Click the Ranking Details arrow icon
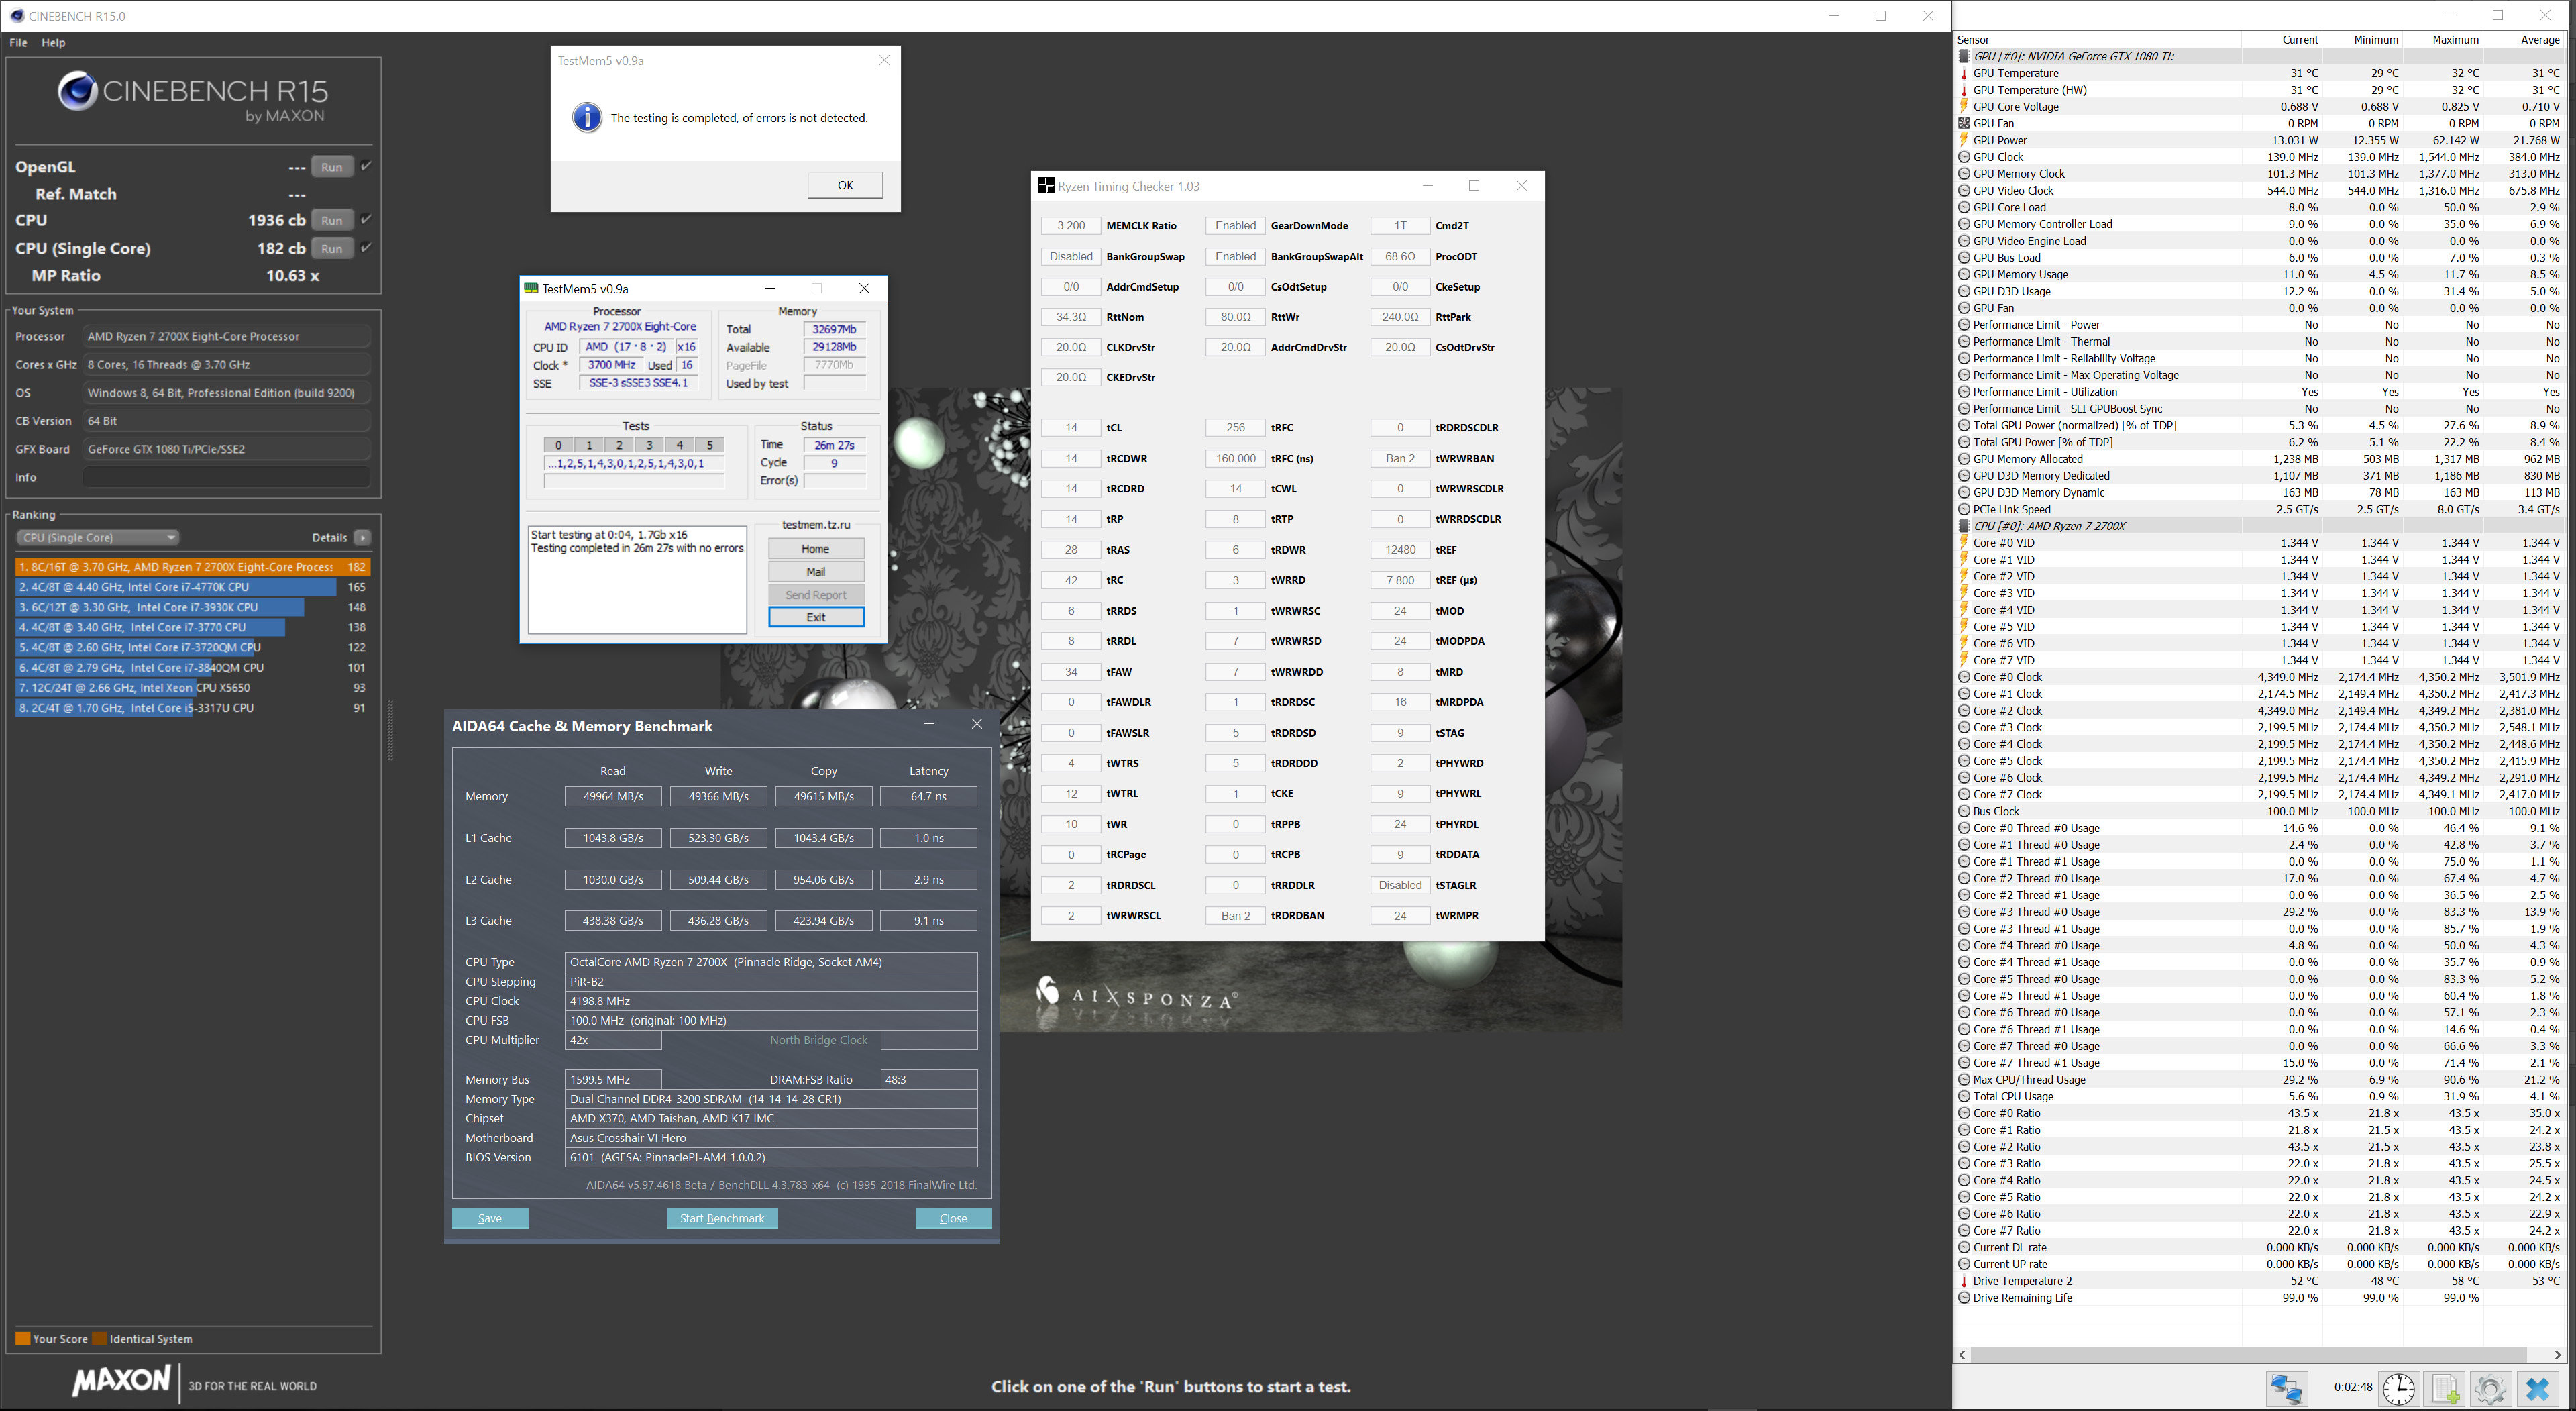 (362, 538)
